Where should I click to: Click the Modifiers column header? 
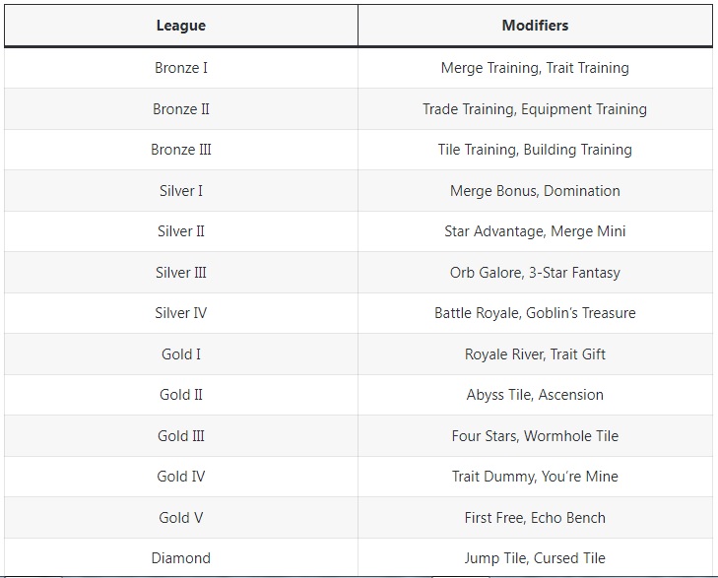tap(535, 26)
